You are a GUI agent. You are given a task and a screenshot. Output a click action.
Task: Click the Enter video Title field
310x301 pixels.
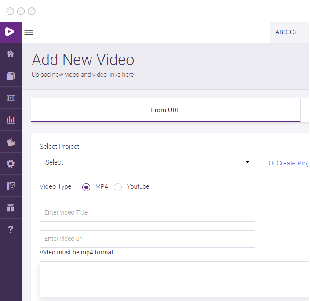point(147,213)
